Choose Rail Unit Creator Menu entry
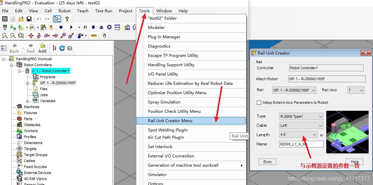Screen dimensions: 373x185 191,121
